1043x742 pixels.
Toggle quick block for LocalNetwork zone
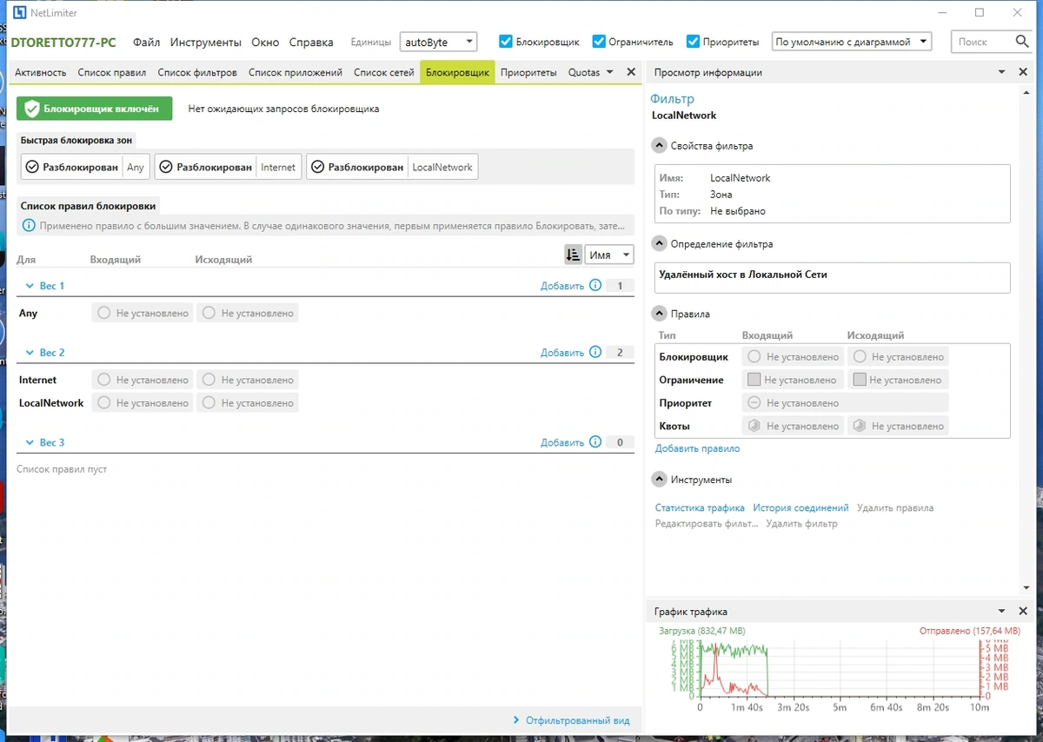(x=392, y=167)
